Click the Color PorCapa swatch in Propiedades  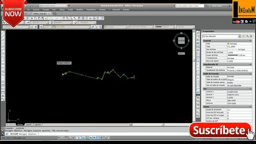tap(228, 44)
